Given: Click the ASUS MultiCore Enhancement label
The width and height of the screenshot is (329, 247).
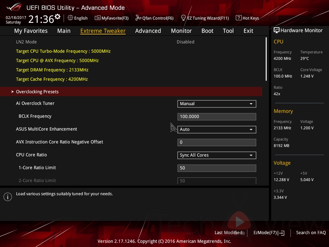Looking at the screenshot, I should [47, 129].
